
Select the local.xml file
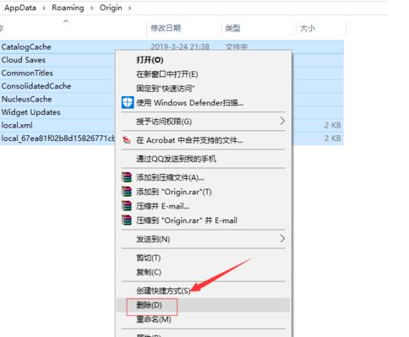pyautogui.click(x=17, y=125)
